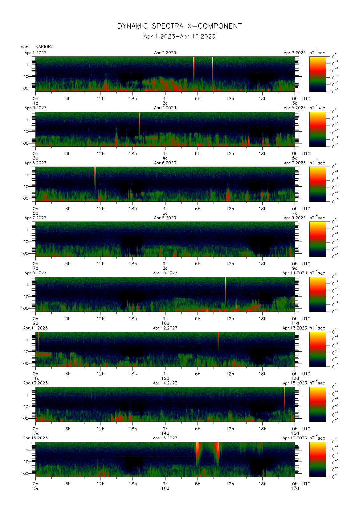Screen dimensions: 359x518
Task: Open the Apr.15–Apr.17 spectrogram panel
Action: (165, 459)
